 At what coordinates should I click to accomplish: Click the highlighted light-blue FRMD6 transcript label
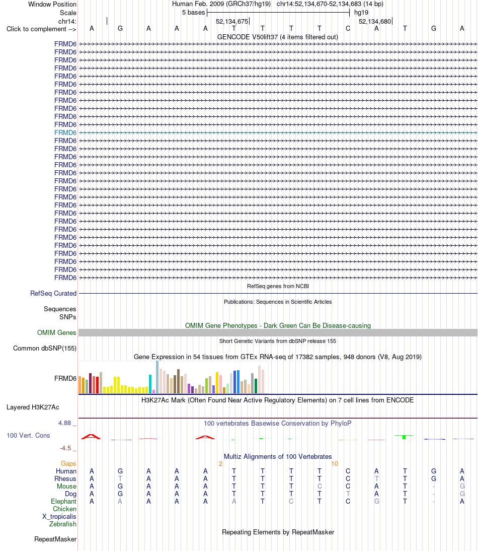(x=65, y=132)
